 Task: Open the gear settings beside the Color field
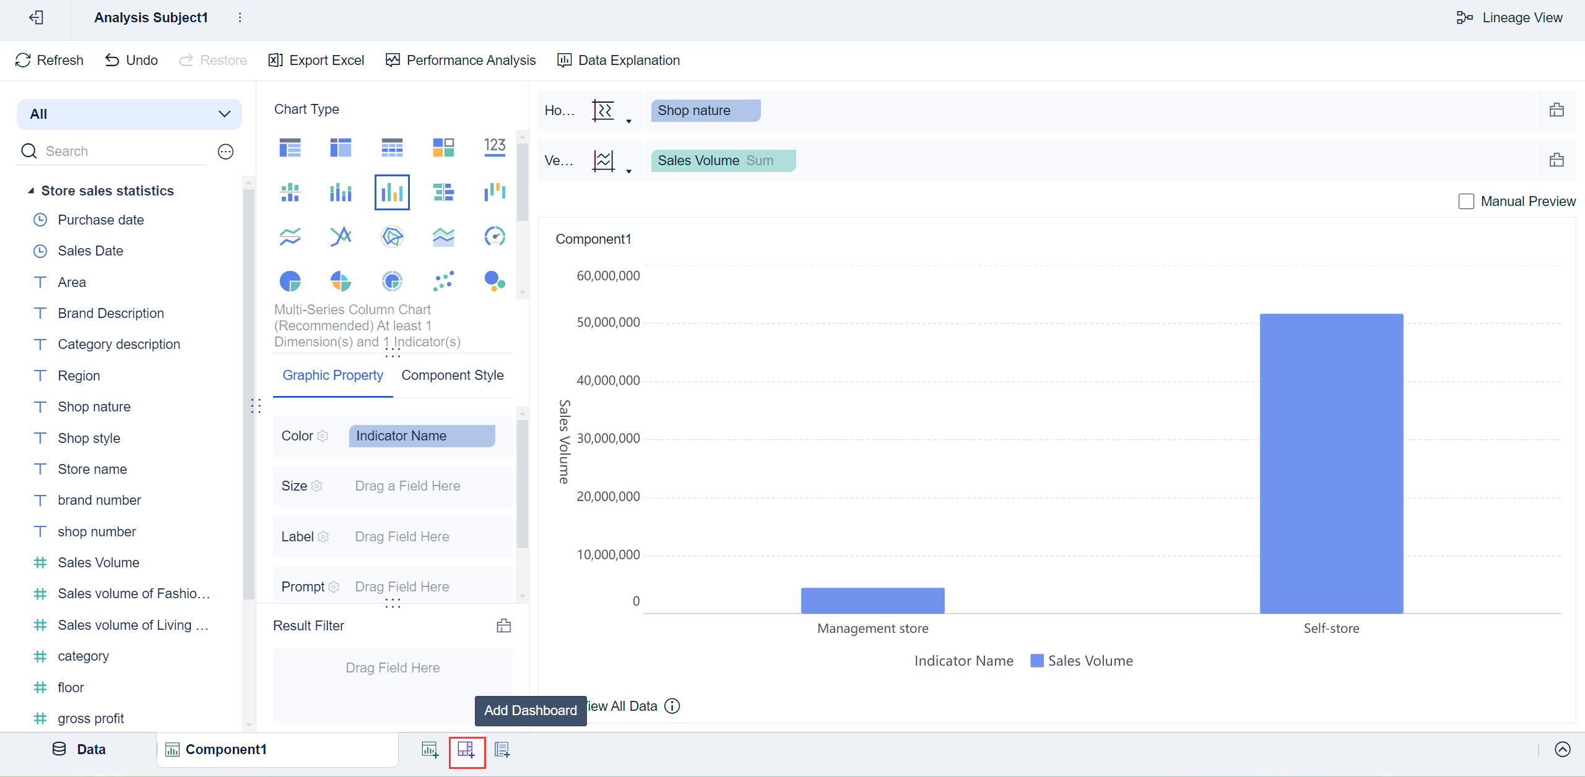322,436
